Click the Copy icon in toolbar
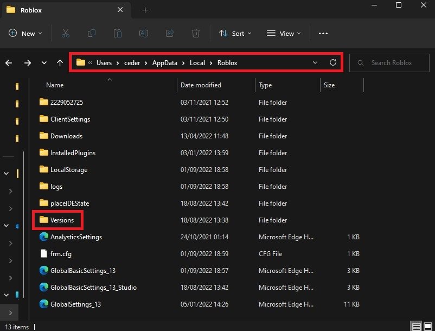Screen dimensions: 435x331 (x=91, y=33)
